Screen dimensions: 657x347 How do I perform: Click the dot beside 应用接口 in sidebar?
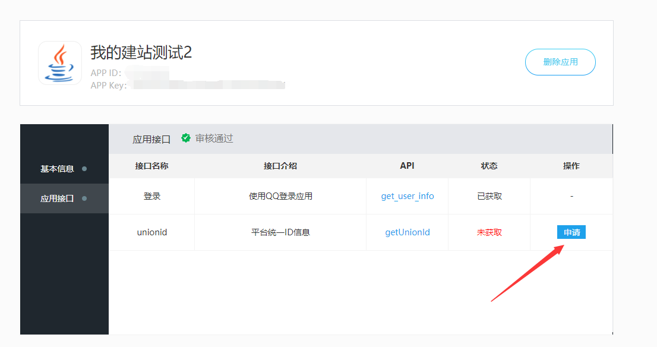84,198
